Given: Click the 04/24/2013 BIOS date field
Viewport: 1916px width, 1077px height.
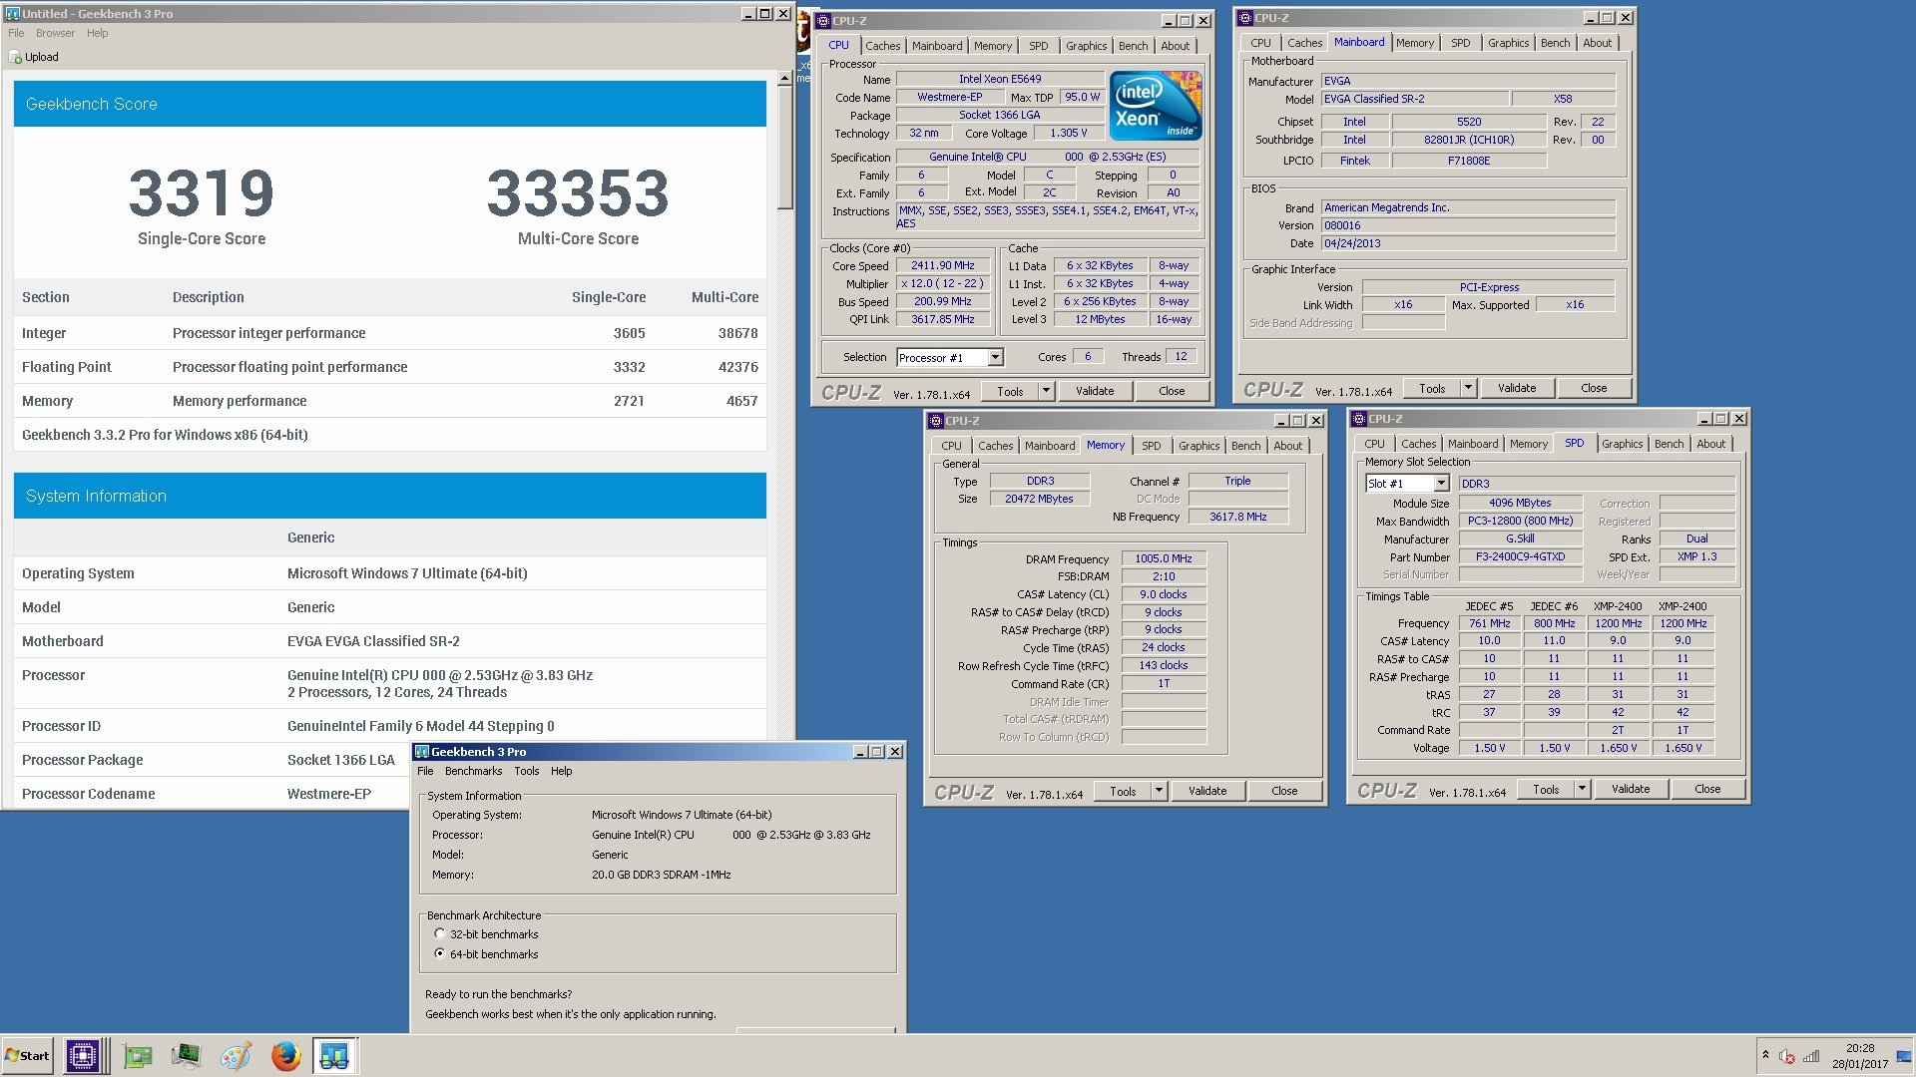Looking at the screenshot, I should [1468, 243].
